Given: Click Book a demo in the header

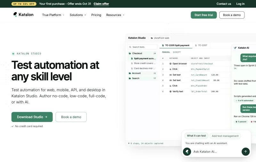Looking at the screenshot, I should click(232, 15).
